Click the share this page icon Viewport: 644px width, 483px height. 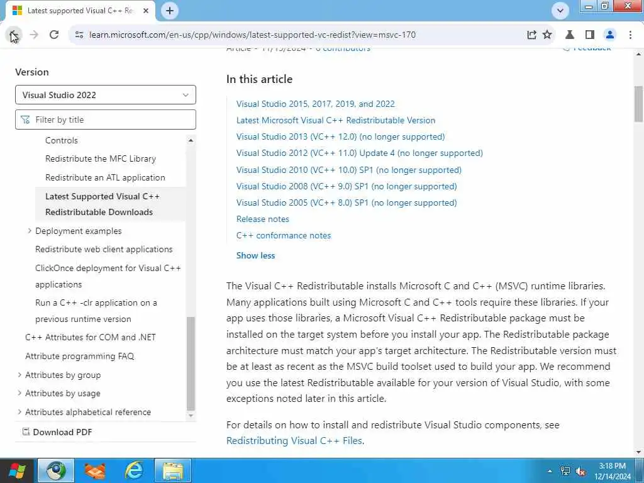coord(531,35)
